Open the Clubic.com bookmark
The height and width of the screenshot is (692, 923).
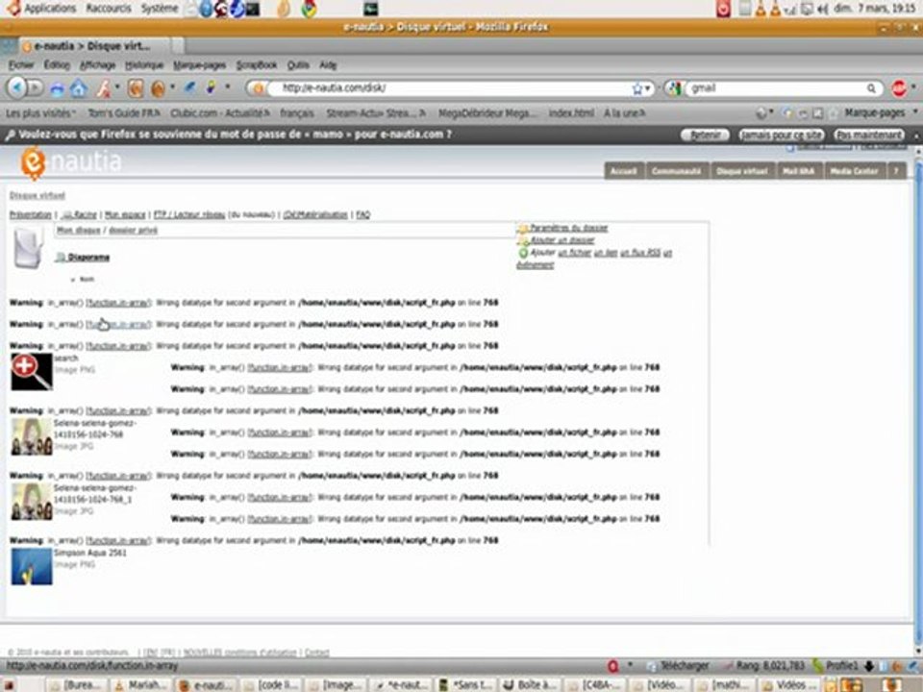(x=220, y=113)
